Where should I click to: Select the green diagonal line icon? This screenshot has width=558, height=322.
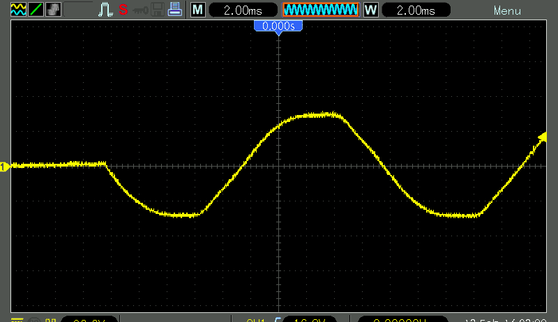point(36,10)
